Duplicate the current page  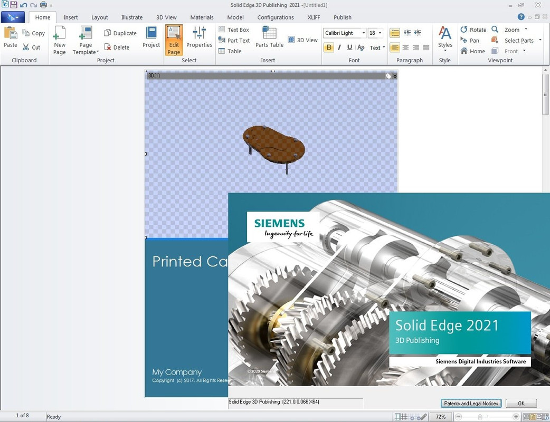120,33
